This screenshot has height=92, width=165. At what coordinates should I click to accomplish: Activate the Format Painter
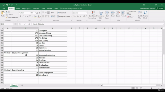(12, 17)
